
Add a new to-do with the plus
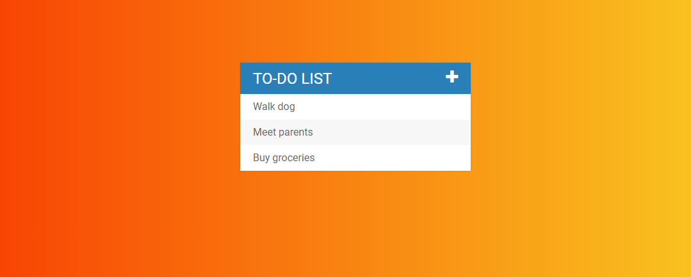click(452, 77)
